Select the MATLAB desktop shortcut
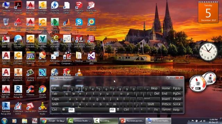This screenshot has height=124, width=222. (67, 24)
